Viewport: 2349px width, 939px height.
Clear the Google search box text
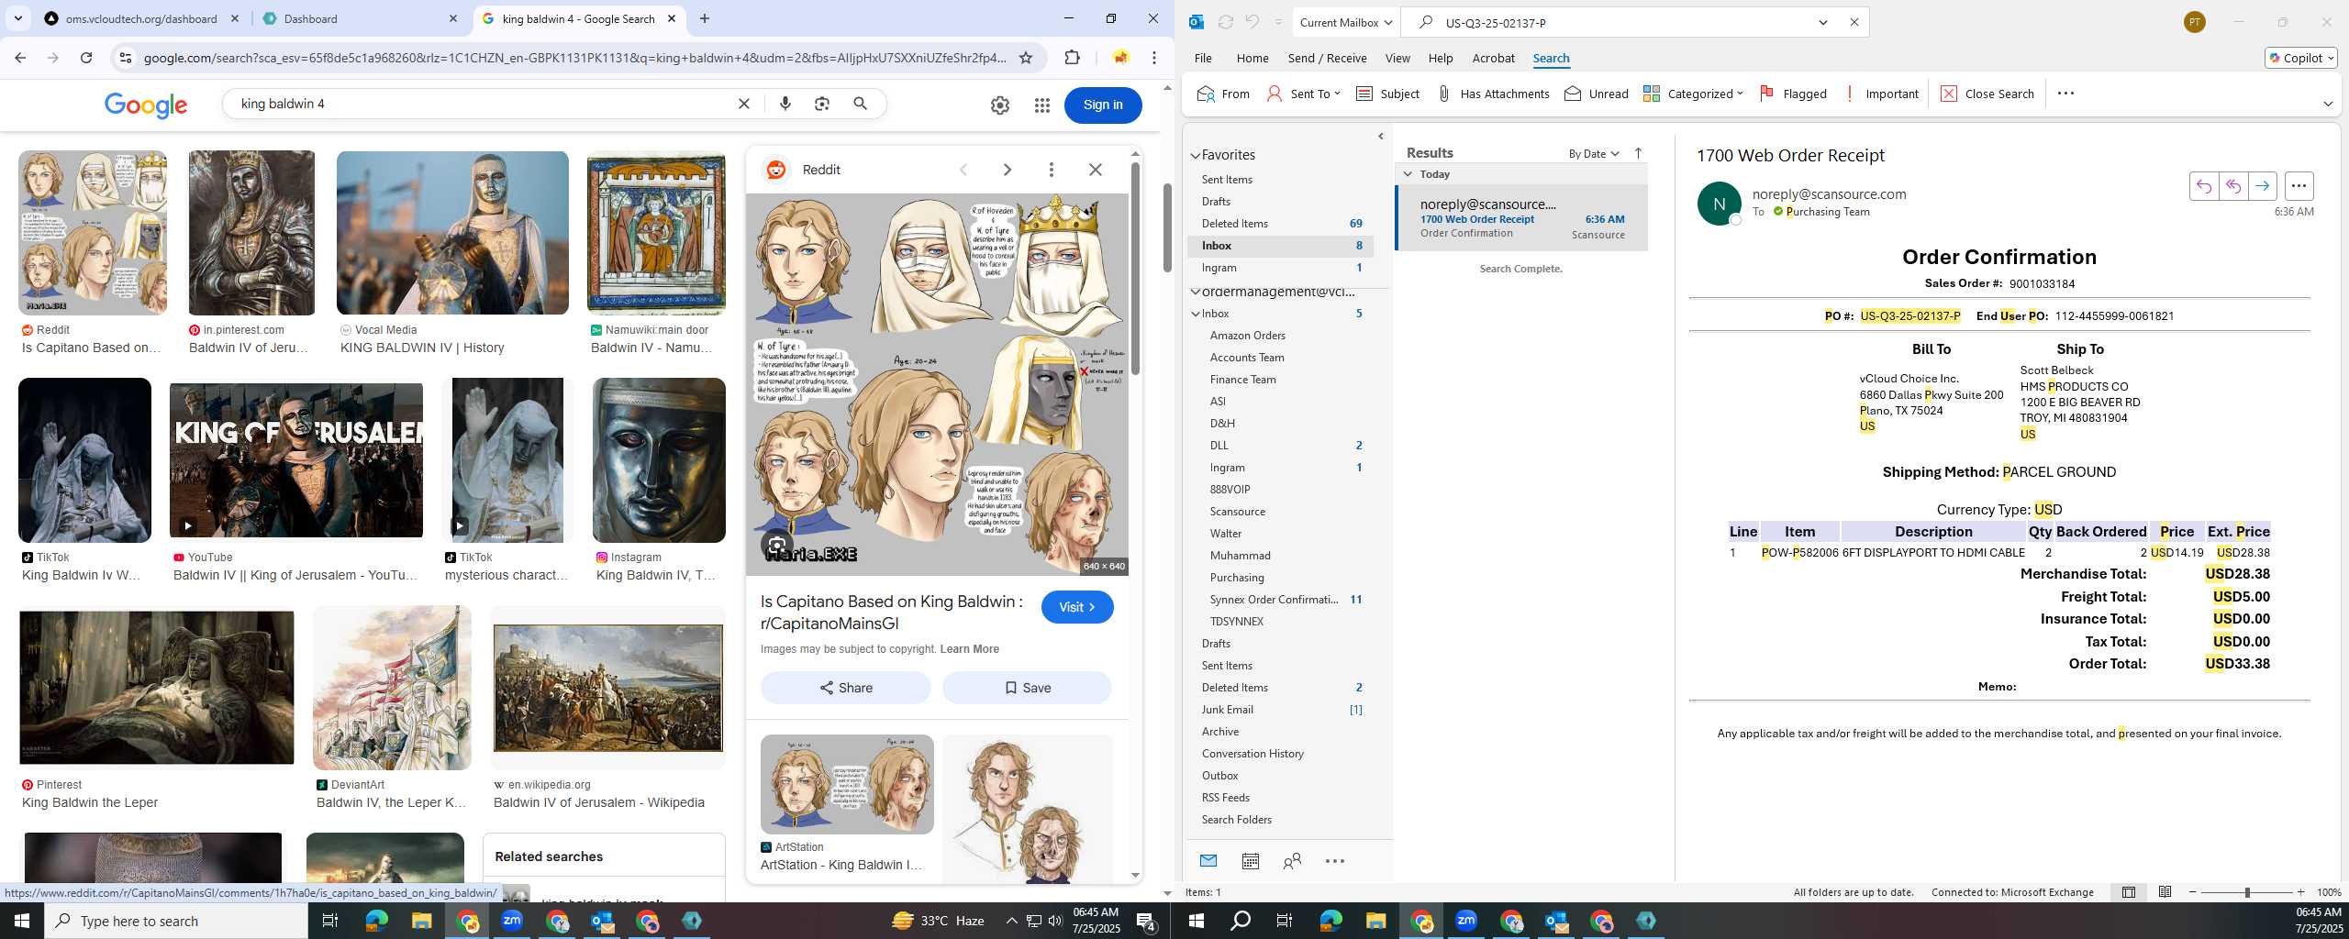pyautogui.click(x=744, y=104)
